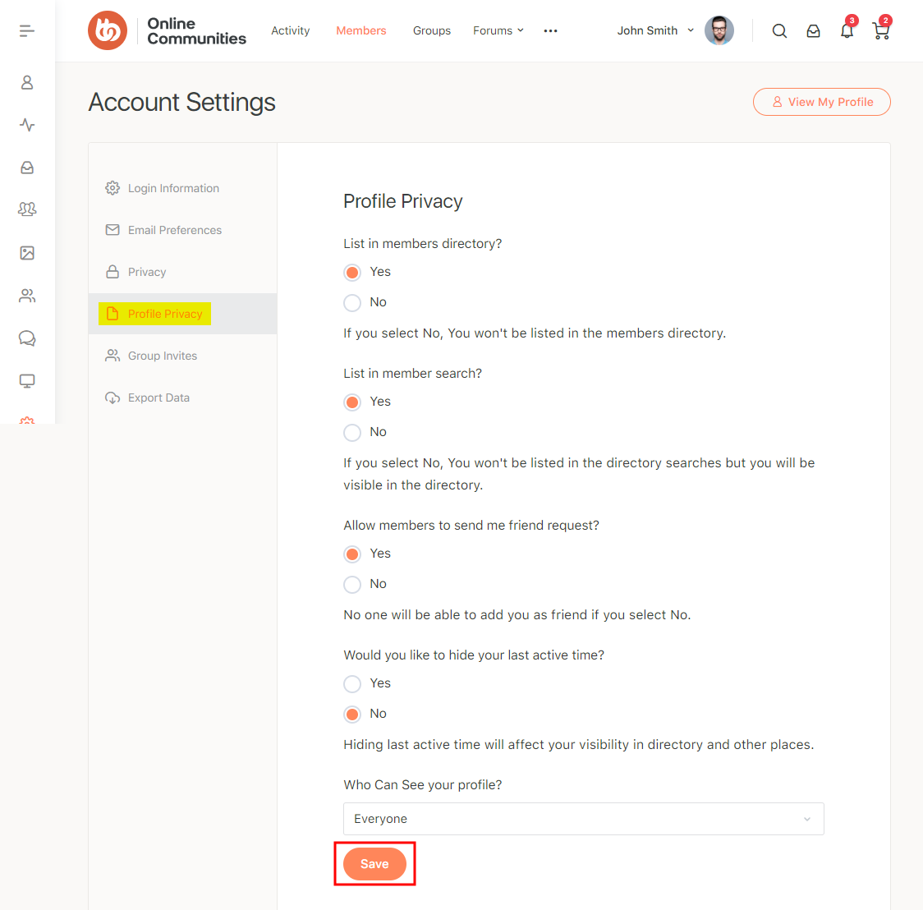Viewport: 923px width, 910px height.
Task: Select the photos/media icon in the sidebar
Action: tap(26, 253)
